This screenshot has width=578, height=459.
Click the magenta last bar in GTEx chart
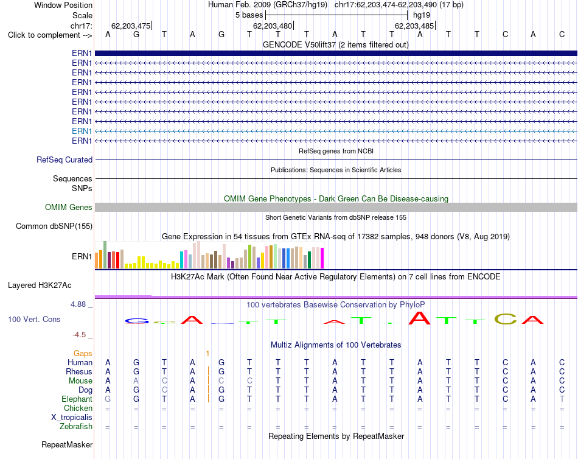[322, 258]
